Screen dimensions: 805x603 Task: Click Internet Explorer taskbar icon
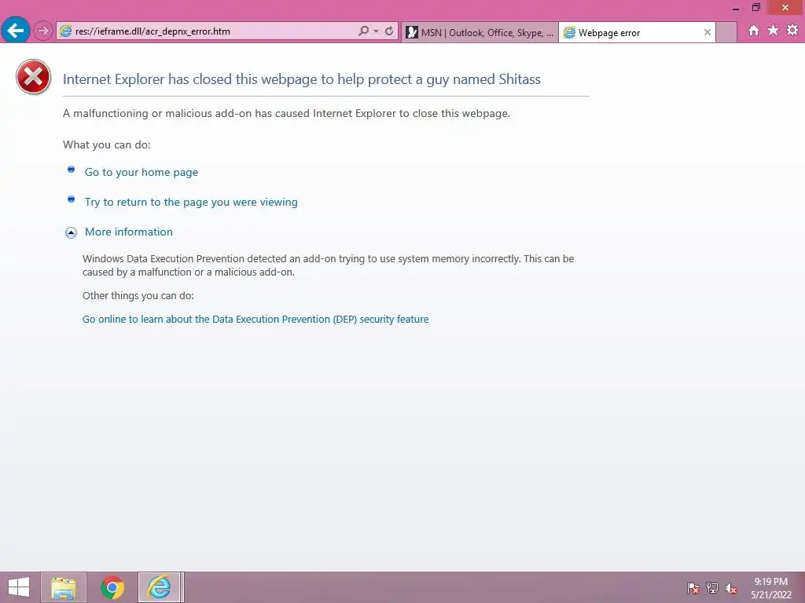click(159, 587)
